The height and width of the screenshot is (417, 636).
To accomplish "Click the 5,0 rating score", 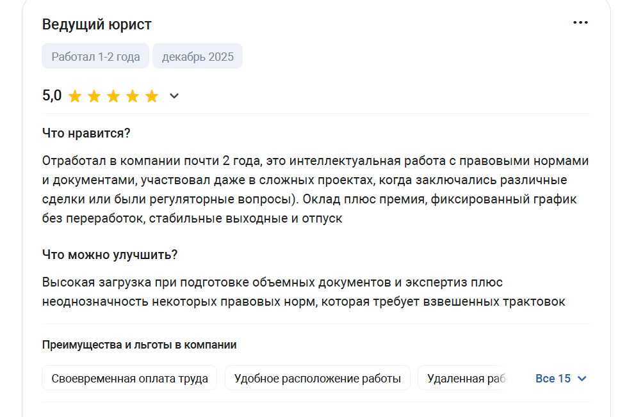I will [52, 95].
